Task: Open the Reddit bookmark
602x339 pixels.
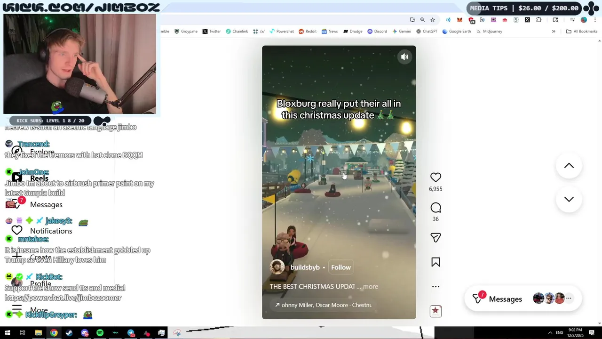Action: (308, 32)
